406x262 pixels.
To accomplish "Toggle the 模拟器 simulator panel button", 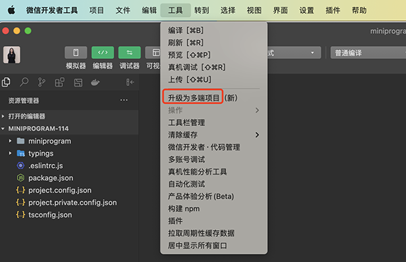I will click(76, 53).
